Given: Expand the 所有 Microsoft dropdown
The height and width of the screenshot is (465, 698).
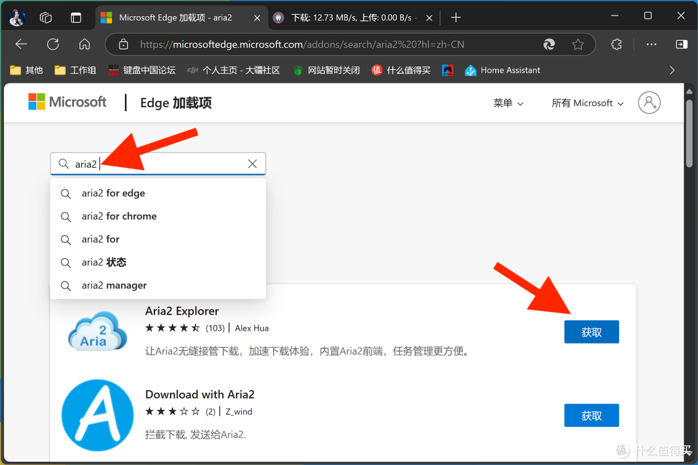Looking at the screenshot, I should (x=586, y=103).
